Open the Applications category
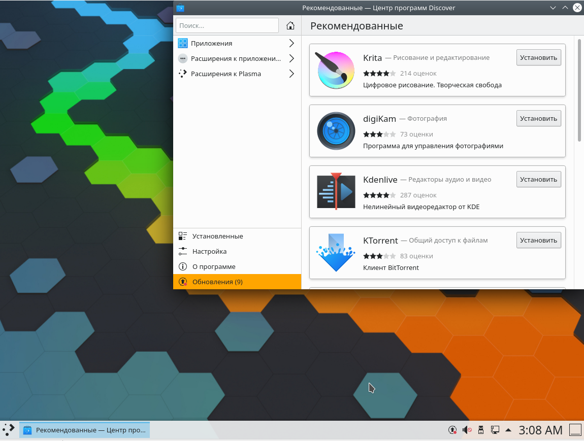Viewport: 584px width, 441px height. pos(237,43)
